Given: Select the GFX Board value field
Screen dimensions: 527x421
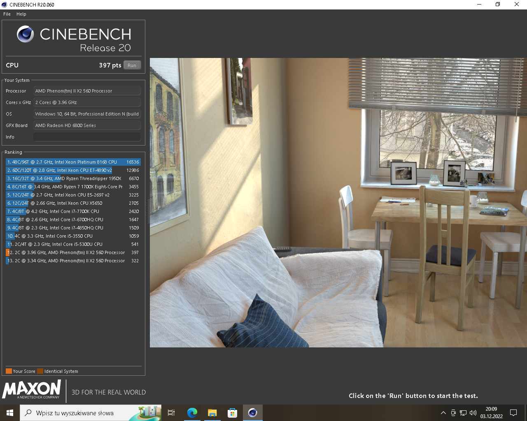Looking at the screenshot, I should click(x=87, y=125).
